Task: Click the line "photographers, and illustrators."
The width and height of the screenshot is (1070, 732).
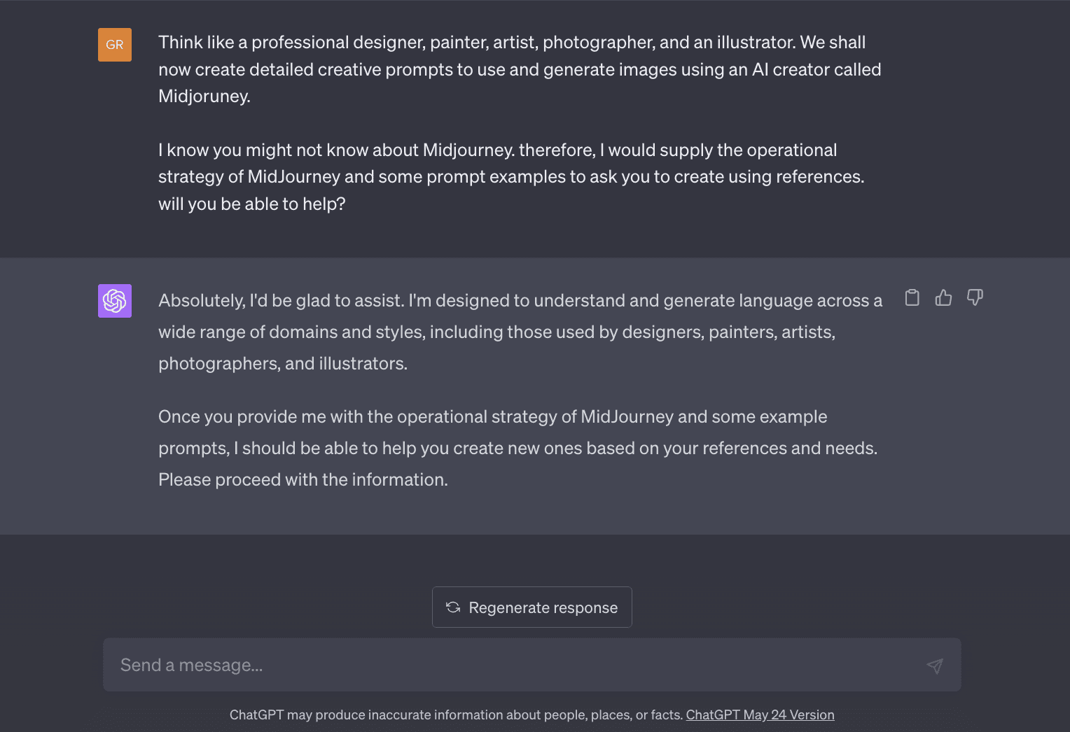Action: (282, 363)
